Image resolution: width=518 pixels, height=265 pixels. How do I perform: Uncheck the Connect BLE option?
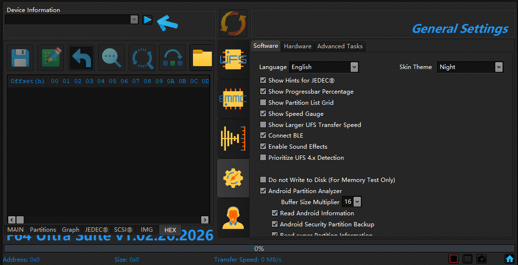pyautogui.click(x=263, y=136)
